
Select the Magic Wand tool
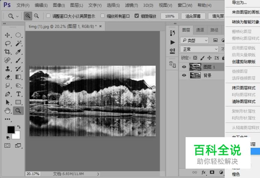(18, 43)
